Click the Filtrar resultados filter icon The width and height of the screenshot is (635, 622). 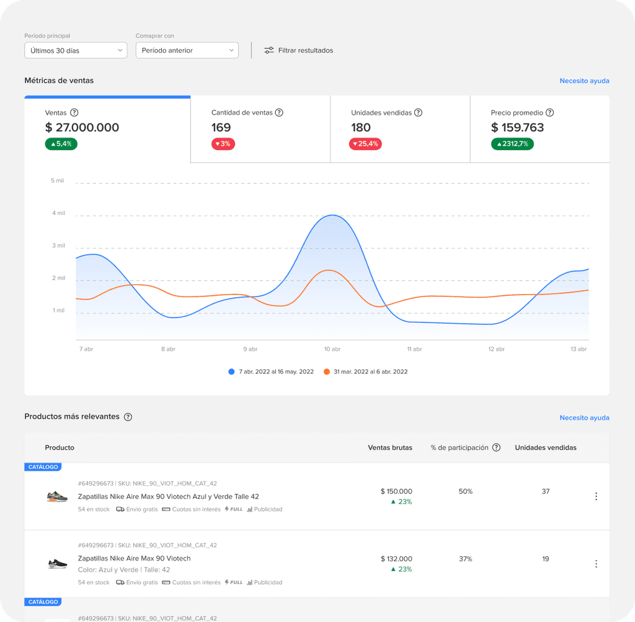pos(269,50)
